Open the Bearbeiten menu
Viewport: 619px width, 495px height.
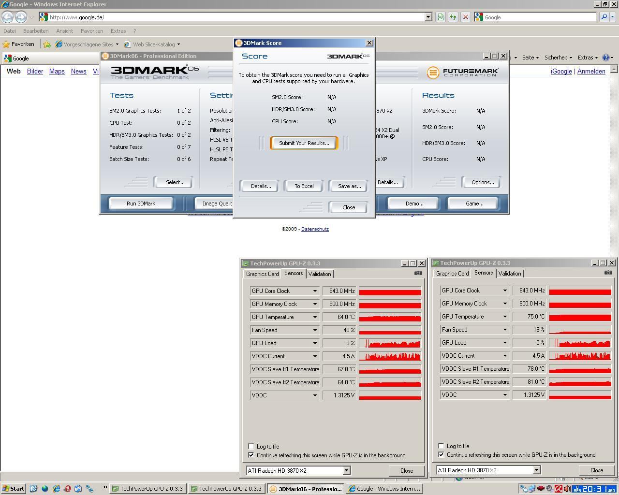[36, 31]
